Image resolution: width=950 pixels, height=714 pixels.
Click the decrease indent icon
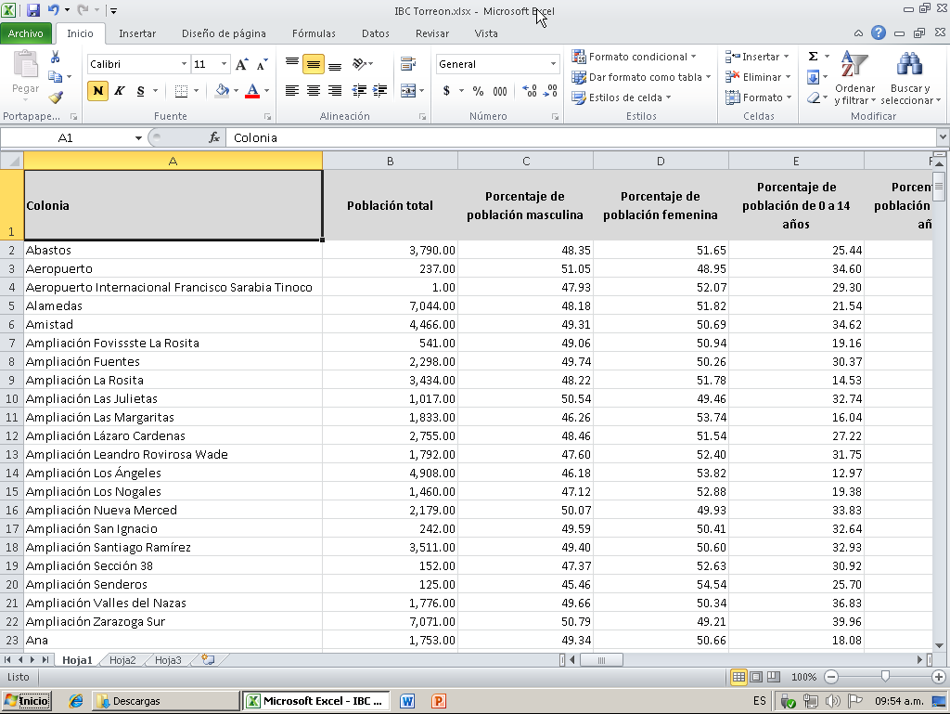pos(359,91)
